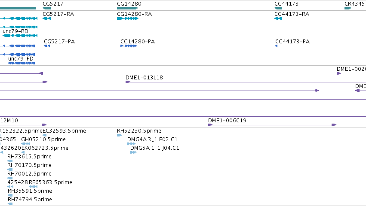This screenshot has width=366, height=206.
Task: Click the CG44173 gene arrow glyph
Action: point(278,8)
